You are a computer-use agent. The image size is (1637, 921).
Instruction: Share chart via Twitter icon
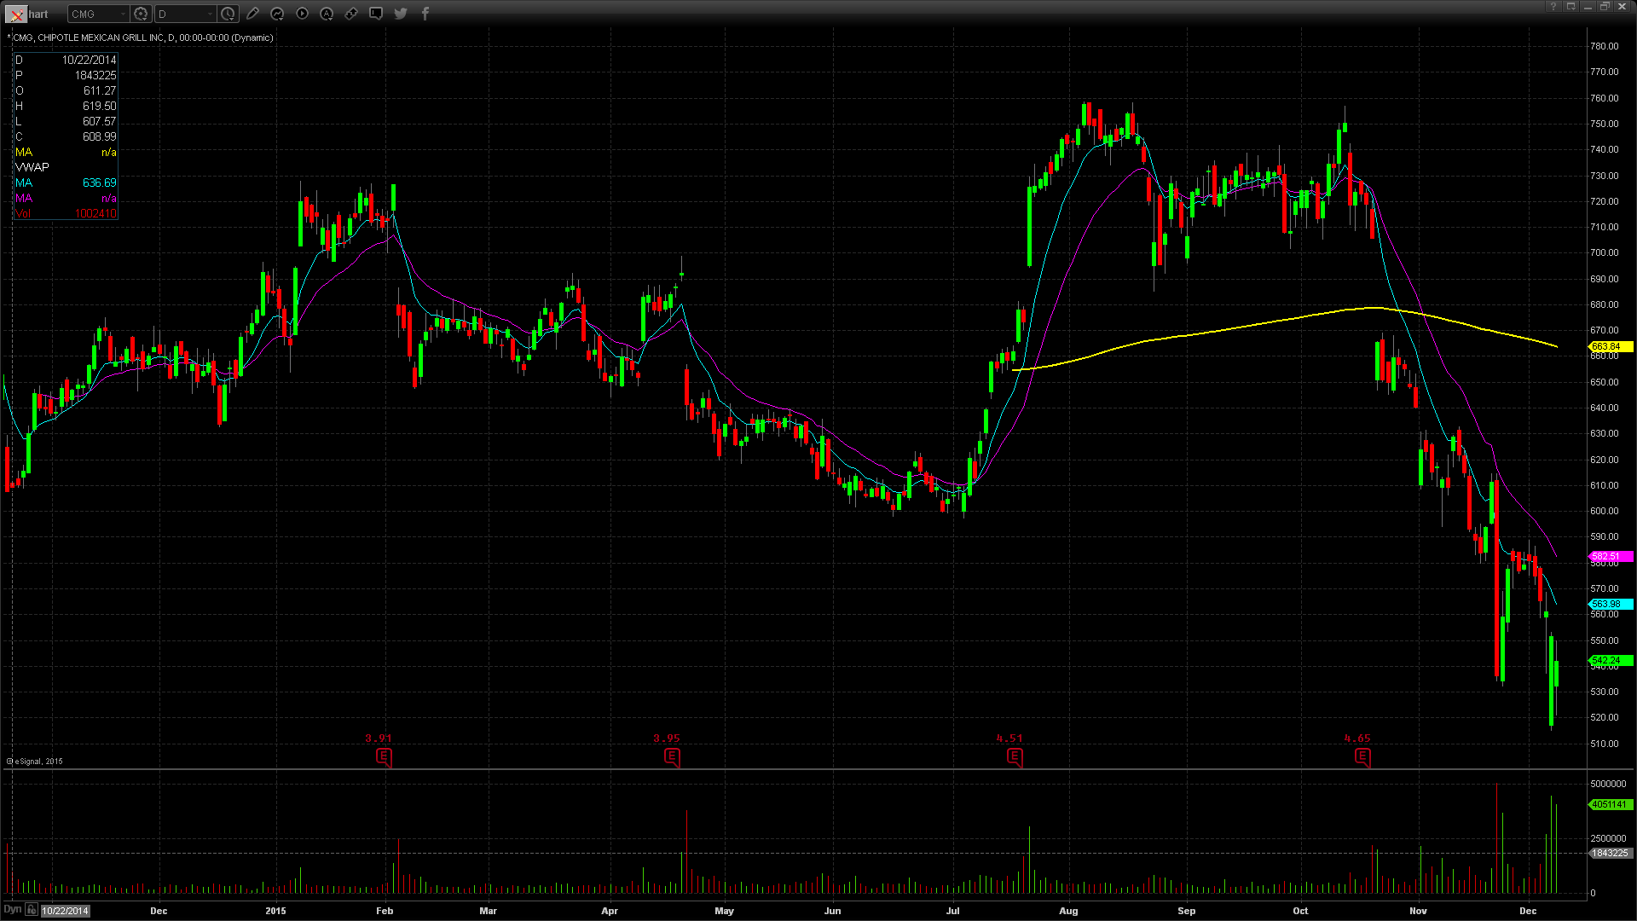point(401,14)
